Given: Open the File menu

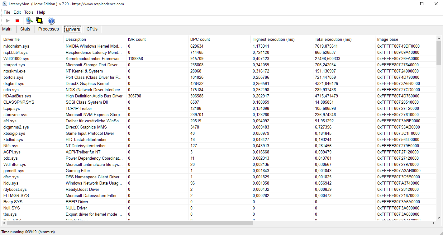Looking at the screenshot, I should [x=7, y=12].
